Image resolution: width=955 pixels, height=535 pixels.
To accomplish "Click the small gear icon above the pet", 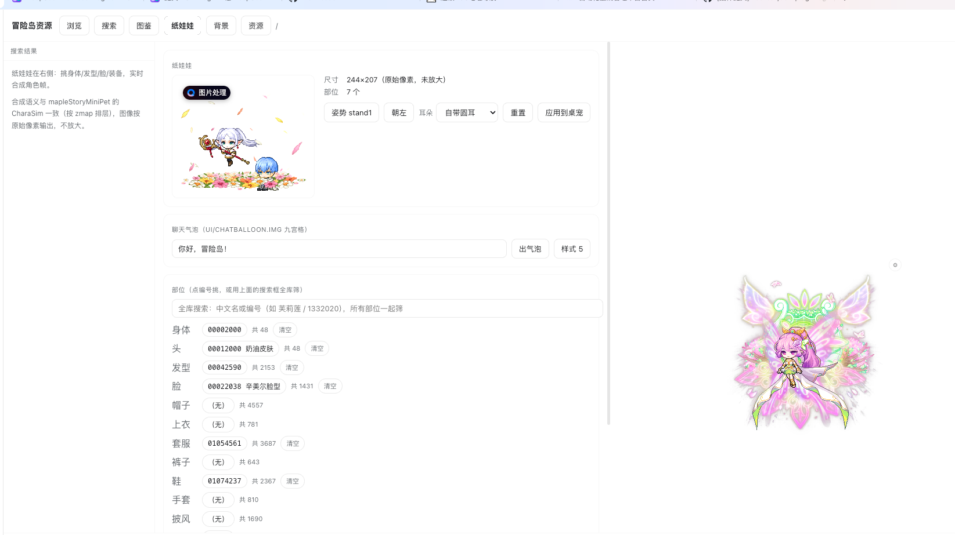I will point(895,265).
